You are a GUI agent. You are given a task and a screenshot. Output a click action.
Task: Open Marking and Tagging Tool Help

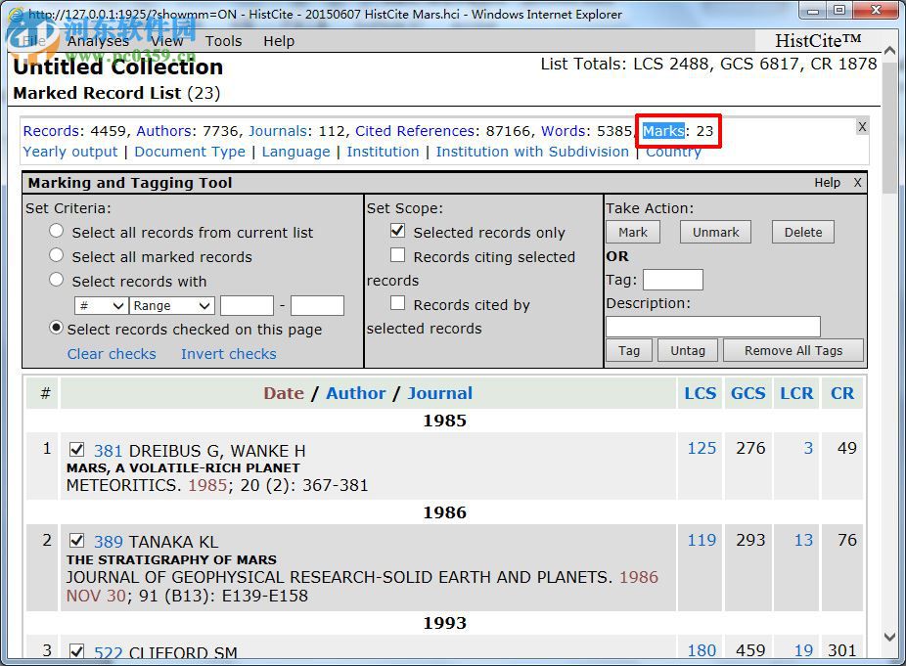point(827,183)
